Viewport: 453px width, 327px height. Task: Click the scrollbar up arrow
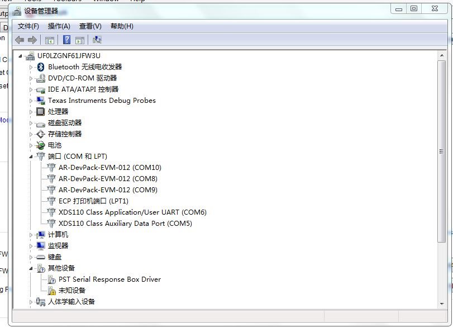441,55
